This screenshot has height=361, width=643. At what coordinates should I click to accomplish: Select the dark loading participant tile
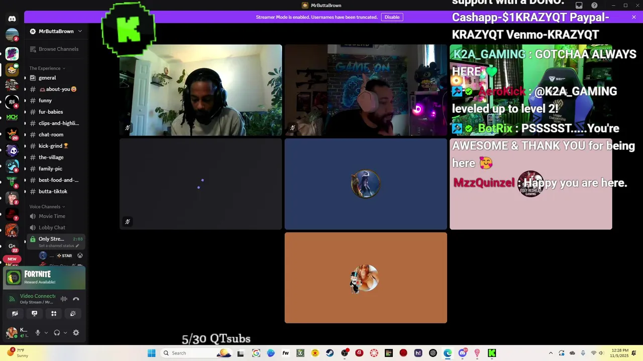point(201,184)
